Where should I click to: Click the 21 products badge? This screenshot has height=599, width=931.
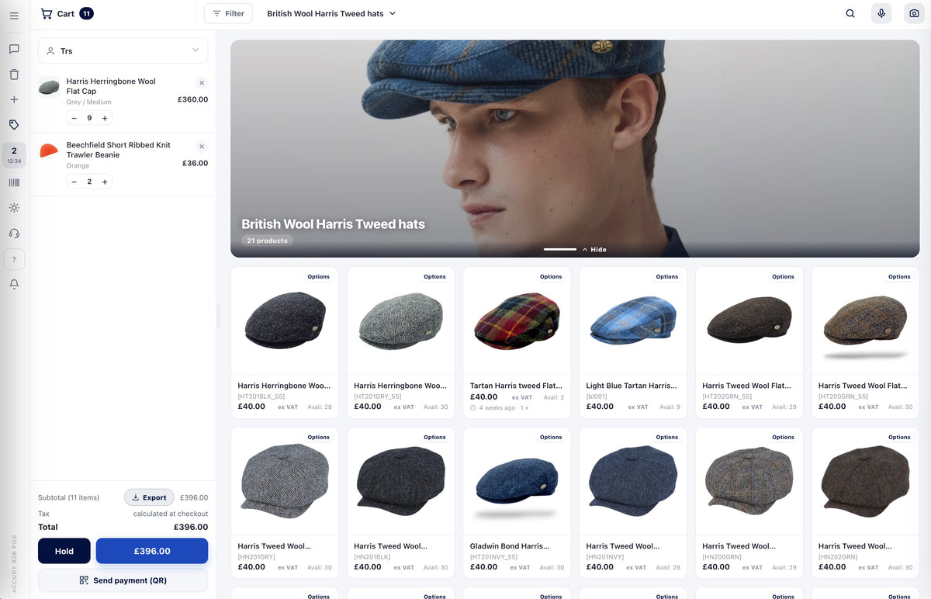click(267, 241)
